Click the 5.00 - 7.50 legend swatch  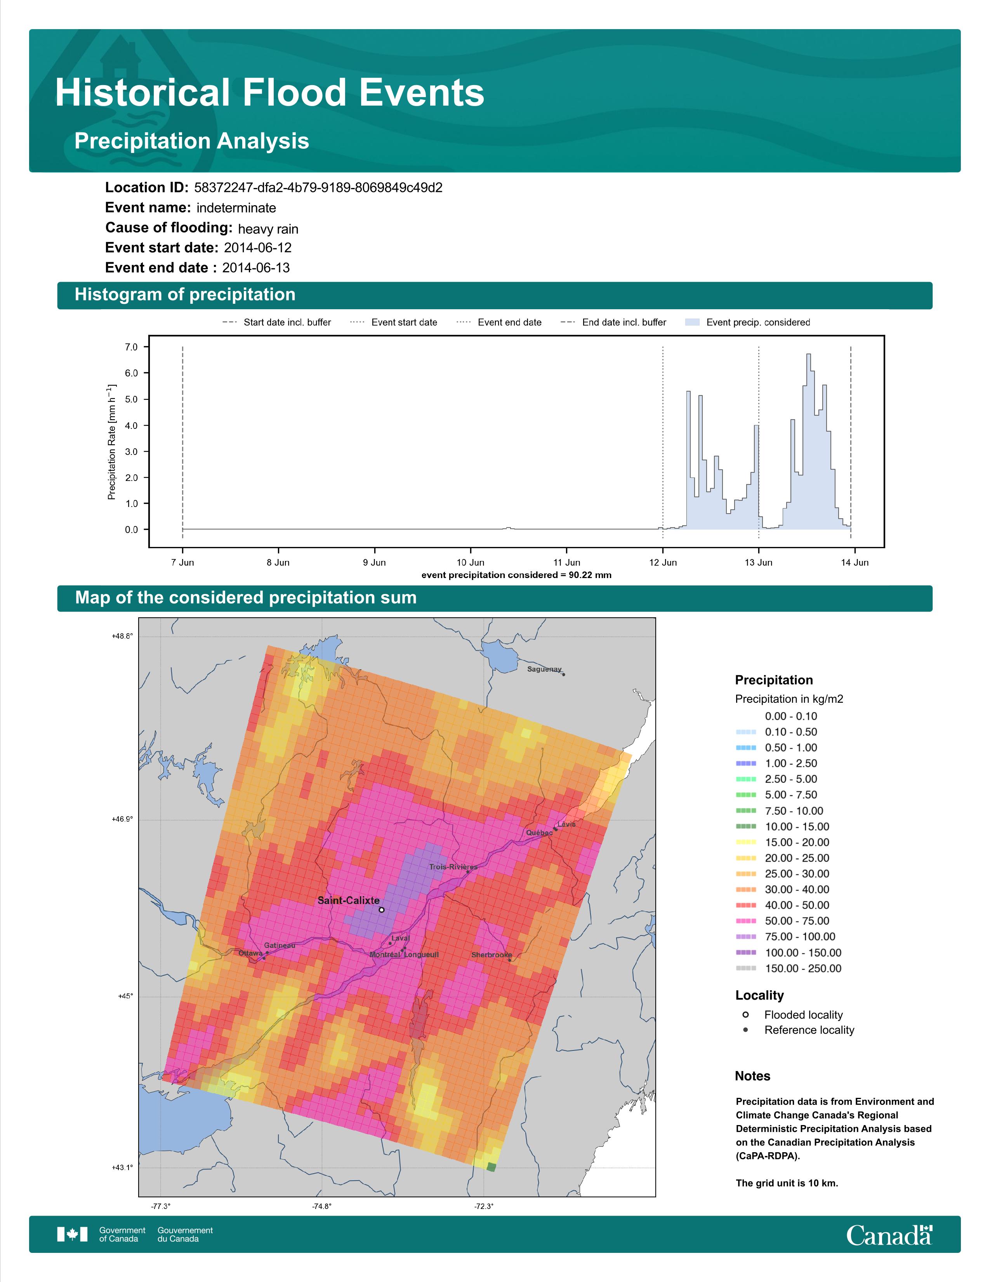coord(746,795)
